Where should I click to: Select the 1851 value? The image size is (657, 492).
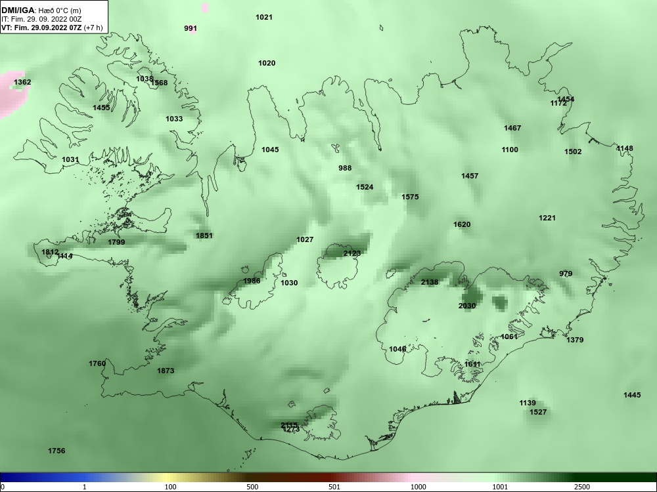pyautogui.click(x=204, y=236)
